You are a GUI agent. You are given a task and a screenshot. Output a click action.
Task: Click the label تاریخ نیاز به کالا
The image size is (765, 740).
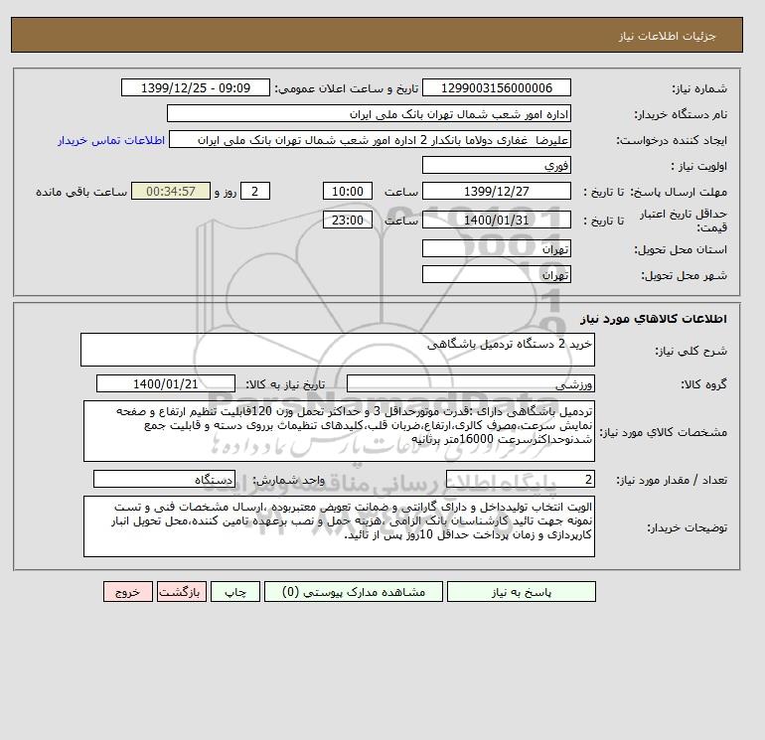[285, 384]
